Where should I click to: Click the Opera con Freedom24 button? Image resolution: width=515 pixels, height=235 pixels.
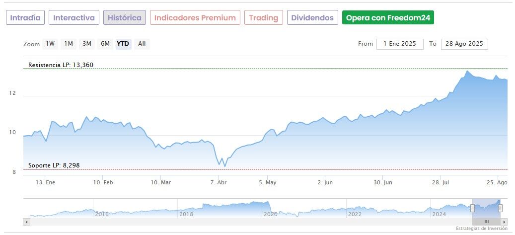388,18
